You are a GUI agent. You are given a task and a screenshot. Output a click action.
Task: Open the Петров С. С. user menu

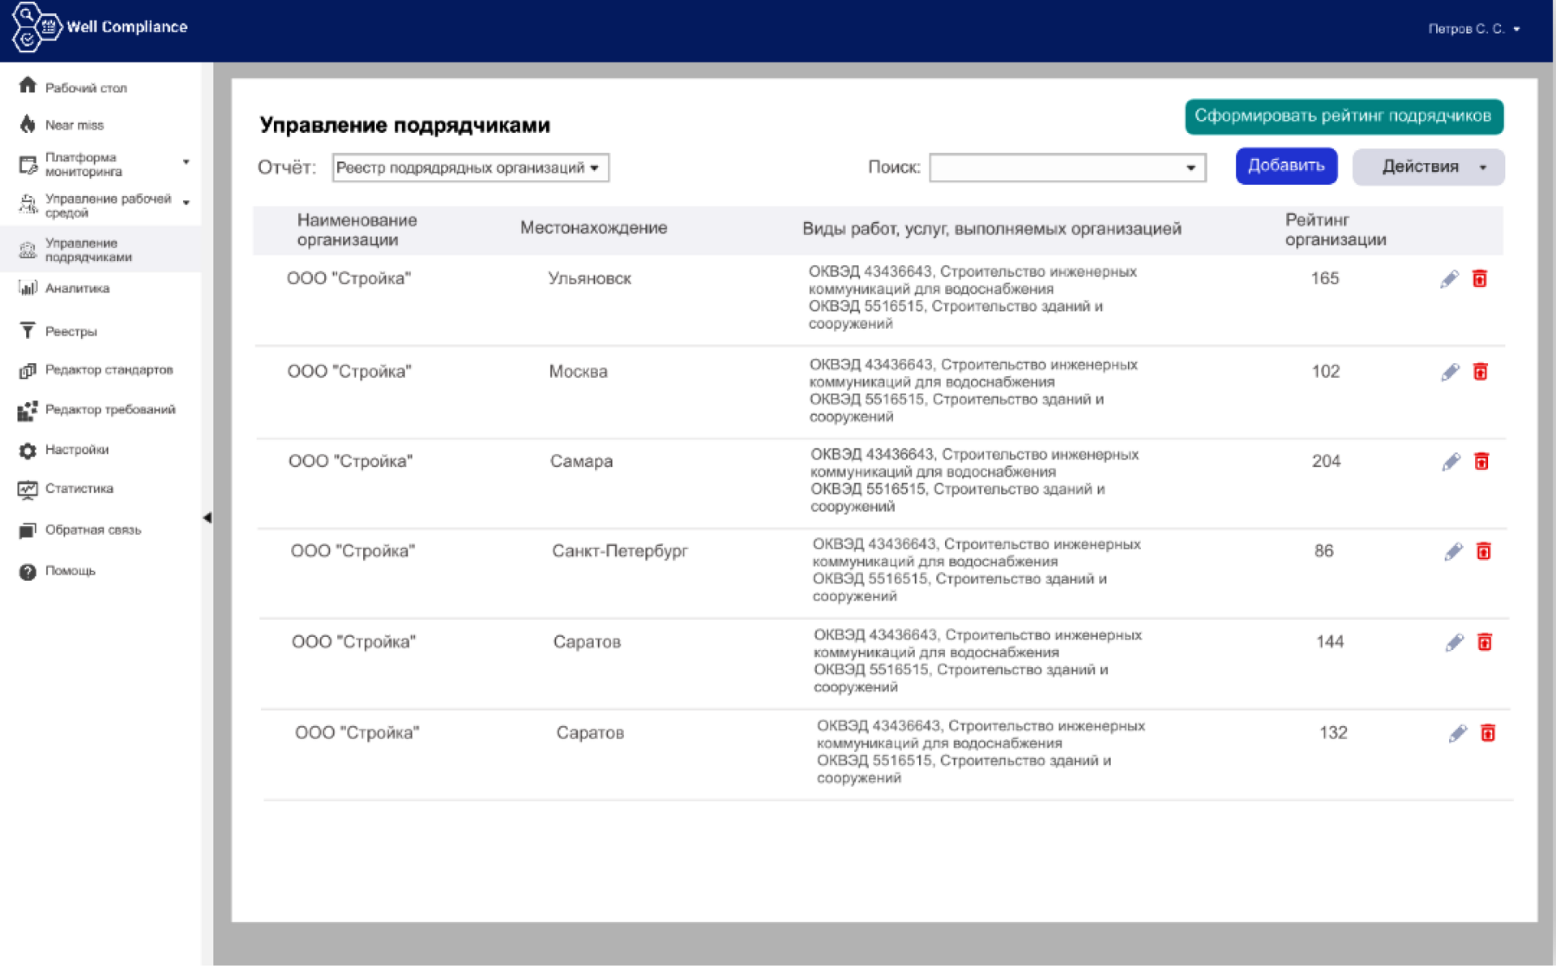[x=1473, y=28]
